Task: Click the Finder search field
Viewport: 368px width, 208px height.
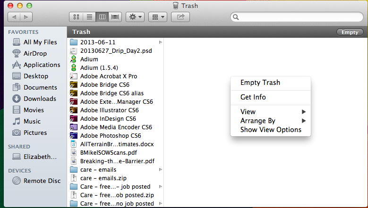Action: pos(297,17)
